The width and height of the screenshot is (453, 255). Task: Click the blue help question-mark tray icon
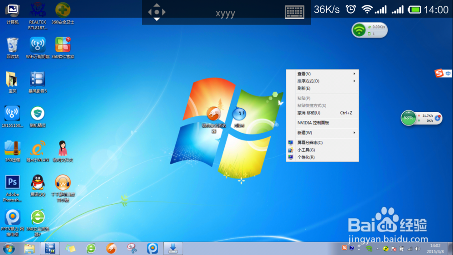point(352,248)
